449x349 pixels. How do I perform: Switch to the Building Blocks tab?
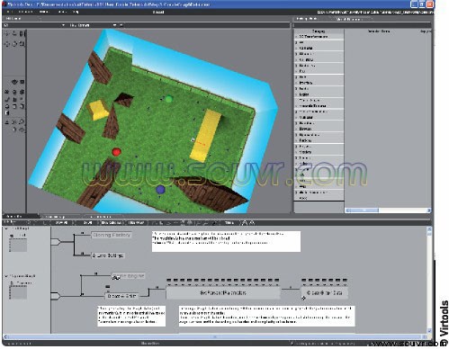[307, 19]
